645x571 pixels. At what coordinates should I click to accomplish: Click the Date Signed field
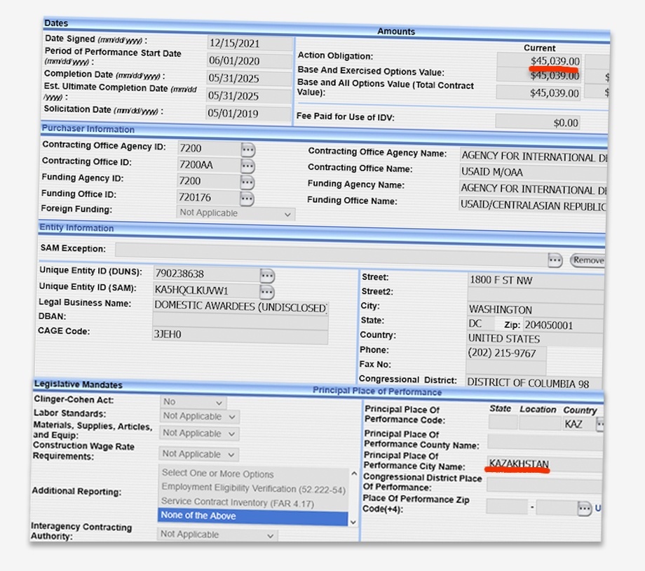(x=250, y=43)
